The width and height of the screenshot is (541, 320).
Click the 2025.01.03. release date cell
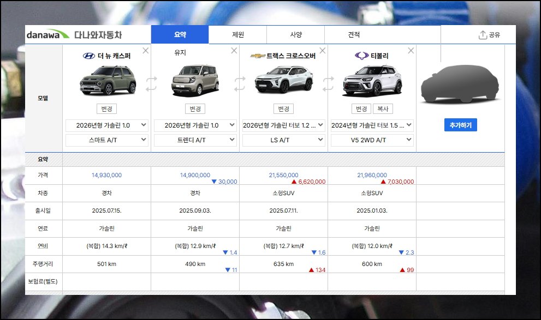click(372, 210)
